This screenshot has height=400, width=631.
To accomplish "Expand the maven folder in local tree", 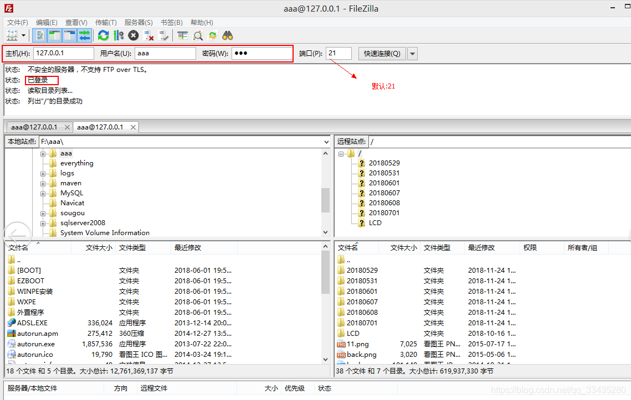I will click(43, 184).
